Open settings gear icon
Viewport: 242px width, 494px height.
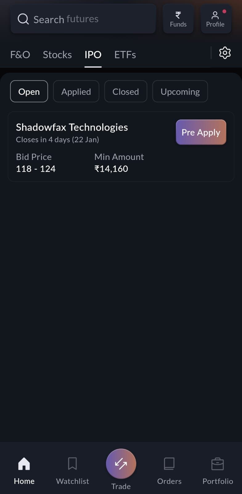225,53
